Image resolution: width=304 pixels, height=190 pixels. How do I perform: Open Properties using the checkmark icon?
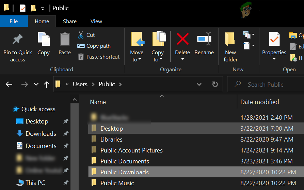click(274, 40)
